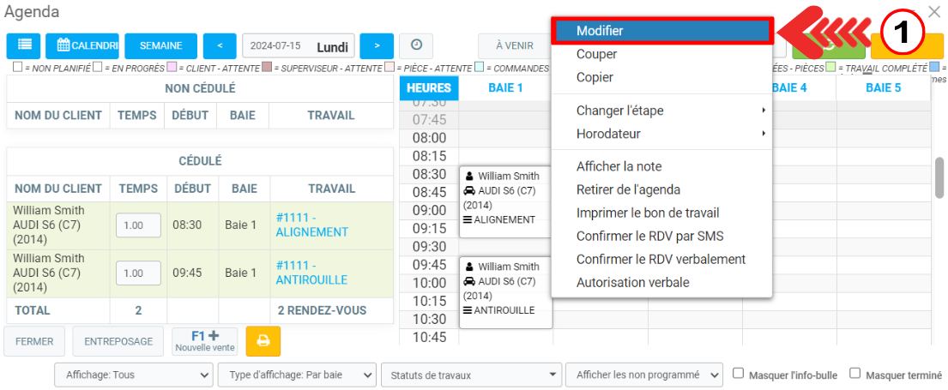Expand the Statuts de travaux dropdown
Image resolution: width=948 pixels, height=390 pixels.
pos(471,375)
